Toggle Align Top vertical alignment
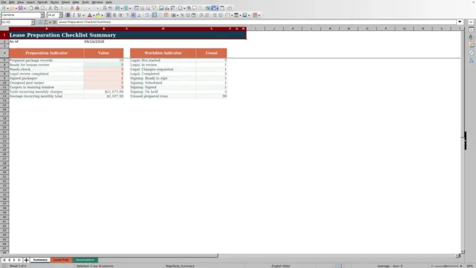The height and width of the screenshot is (268, 476). (128, 15)
